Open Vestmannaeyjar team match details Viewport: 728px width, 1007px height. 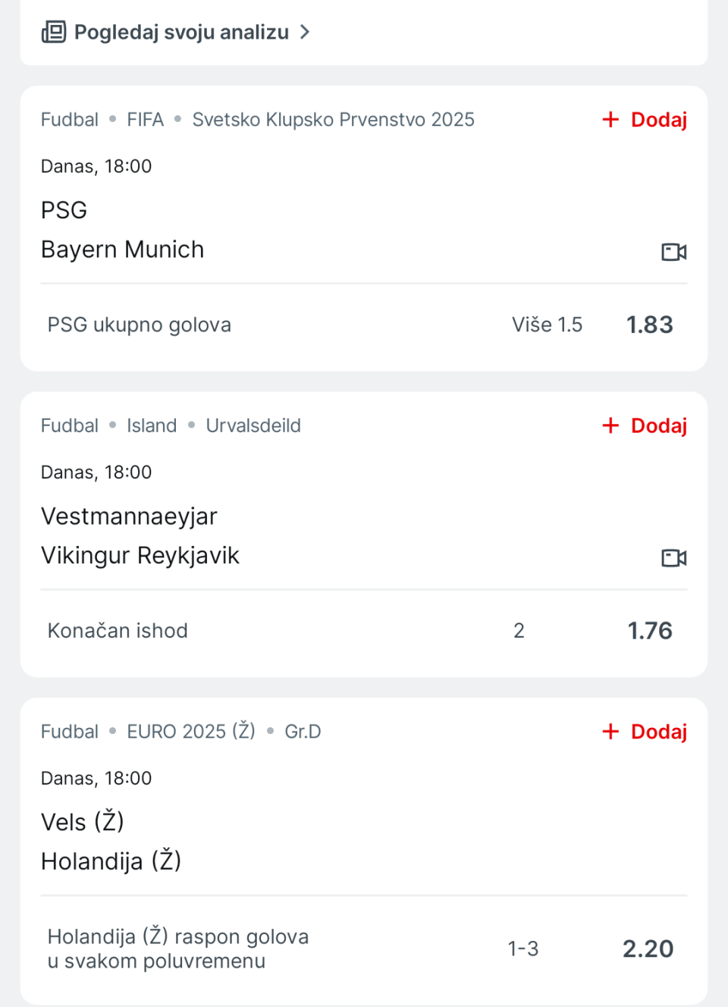pyautogui.click(x=129, y=516)
